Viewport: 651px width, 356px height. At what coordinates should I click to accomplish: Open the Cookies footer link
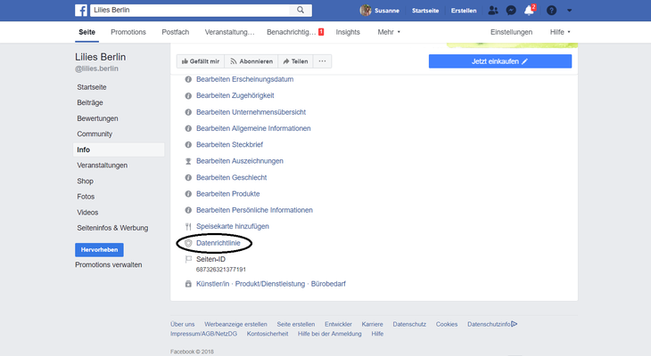pyautogui.click(x=447, y=324)
